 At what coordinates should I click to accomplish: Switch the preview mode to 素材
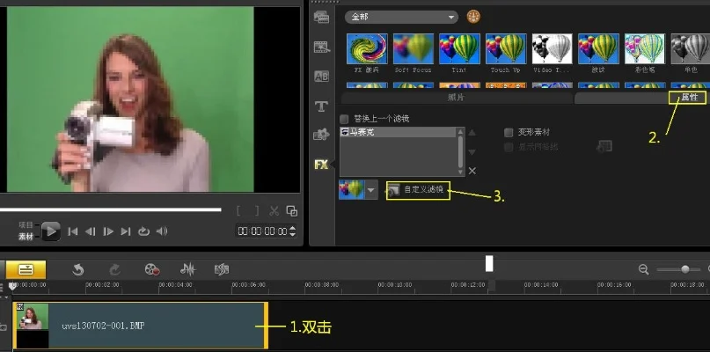click(x=26, y=237)
